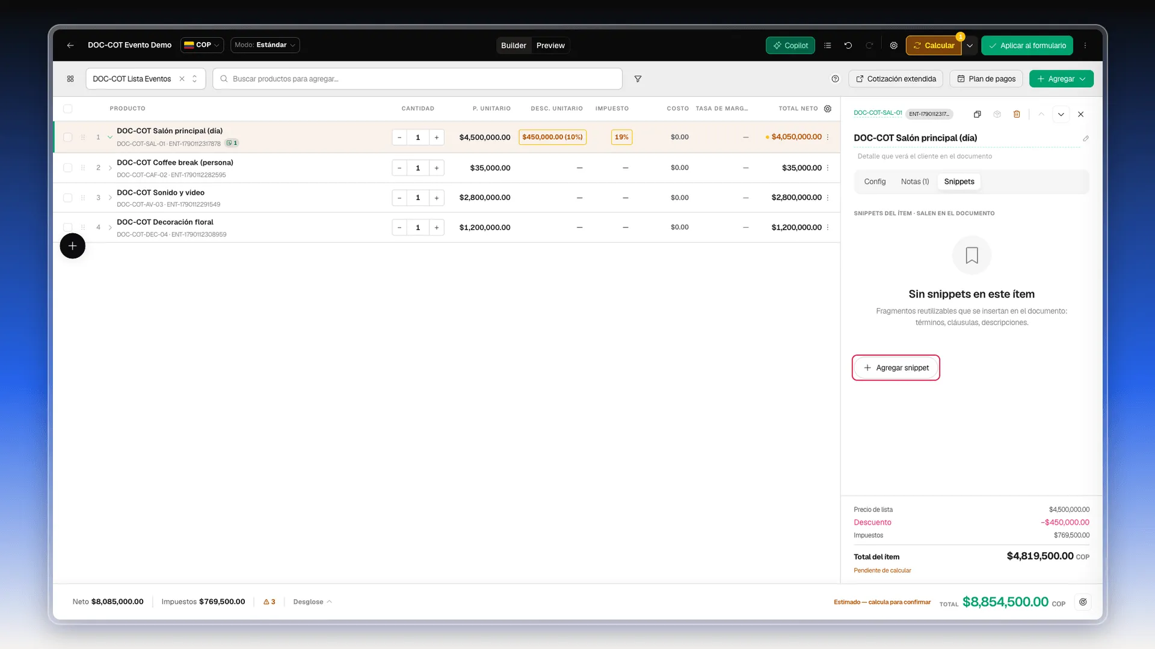Clear the DOC-COT Lista Eventos selection
Image resolution: width=1155 pixels, height=649 pixels.
182,79
